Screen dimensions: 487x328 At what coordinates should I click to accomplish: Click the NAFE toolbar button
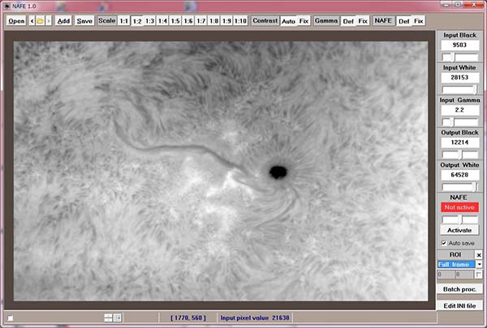(x=383, y=21)
